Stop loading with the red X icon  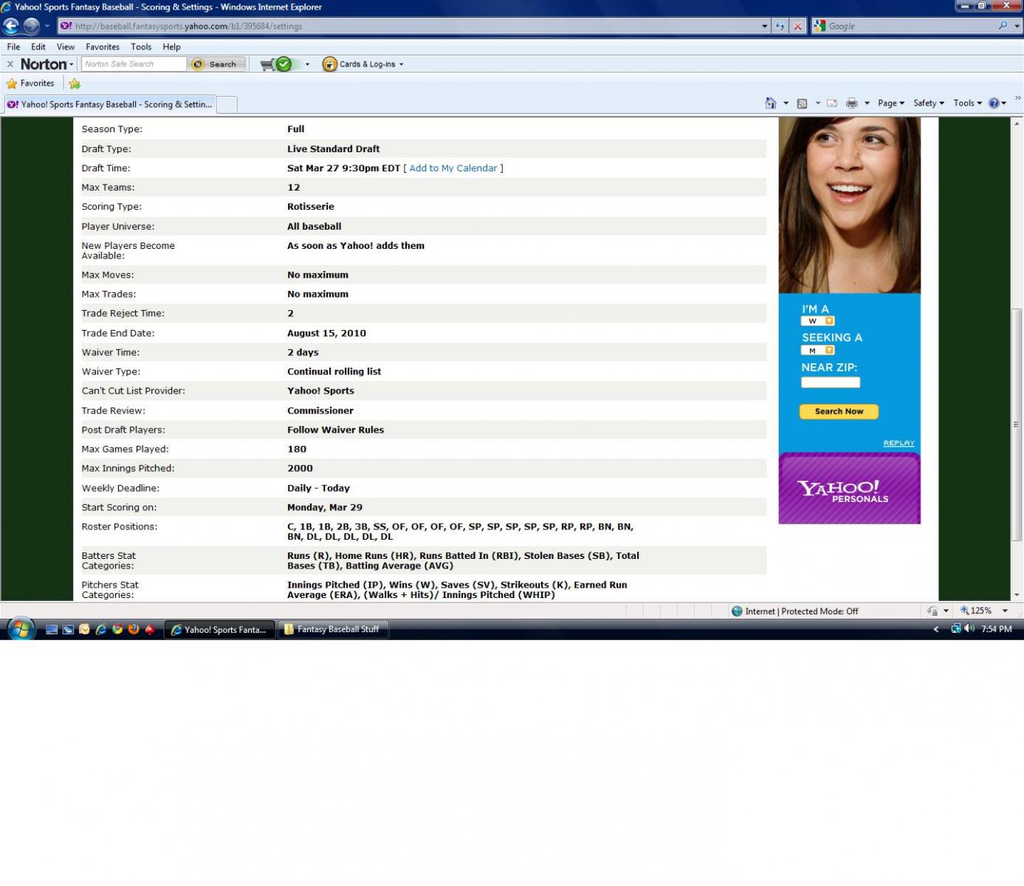(797, 26)
